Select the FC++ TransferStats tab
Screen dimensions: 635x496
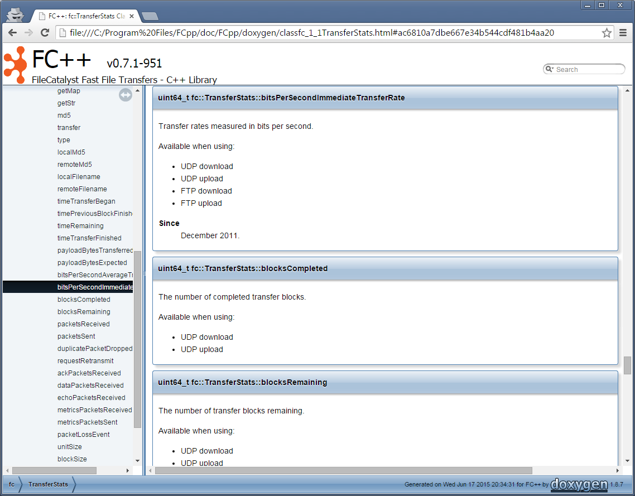point(84,16)
